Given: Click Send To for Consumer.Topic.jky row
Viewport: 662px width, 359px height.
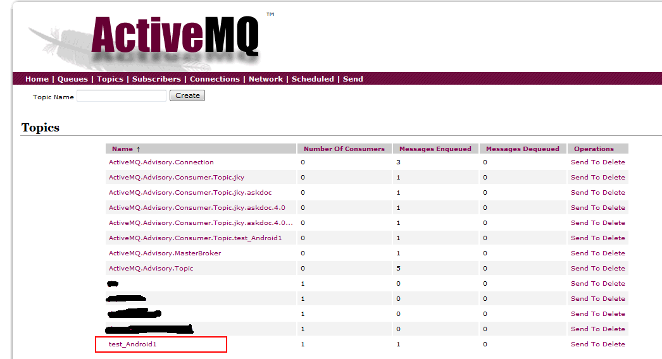Looking at the screenshot, I should [585, 177].
